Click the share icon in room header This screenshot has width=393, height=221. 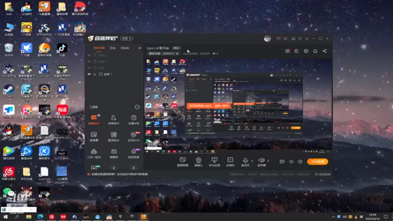point(325,51)
